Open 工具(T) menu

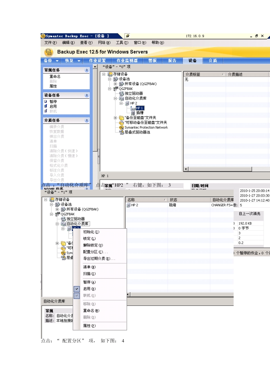122,43
